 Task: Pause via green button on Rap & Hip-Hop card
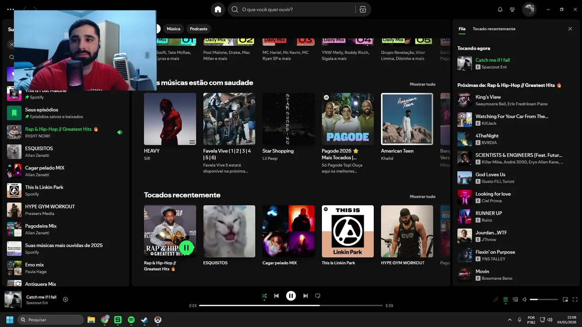click(186, 248)
